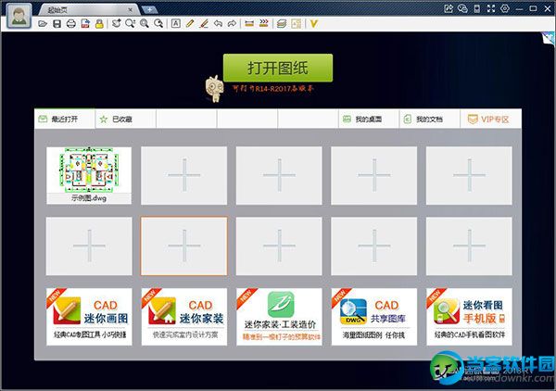The width and height of the screenshot is (556, 391).
Task: Click the magnifier right after the pan icon
Action: point(130,24)
